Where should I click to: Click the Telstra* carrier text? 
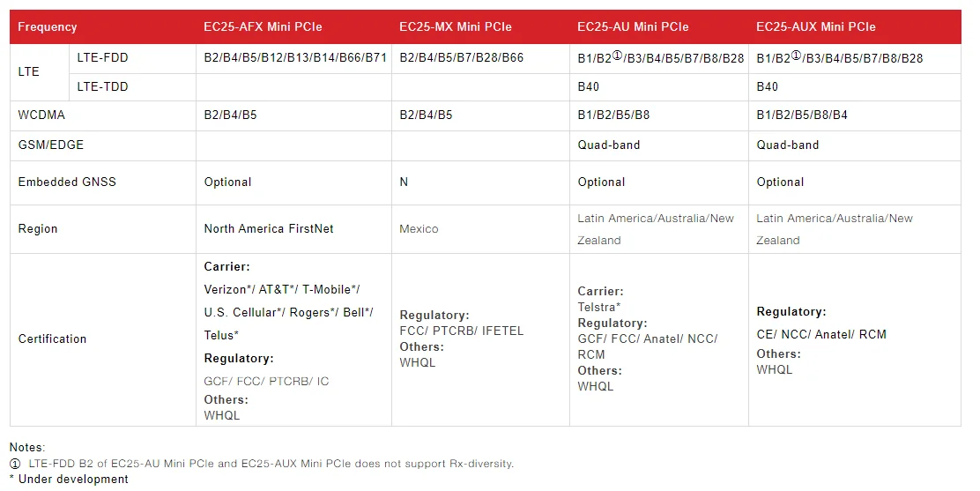599,308
